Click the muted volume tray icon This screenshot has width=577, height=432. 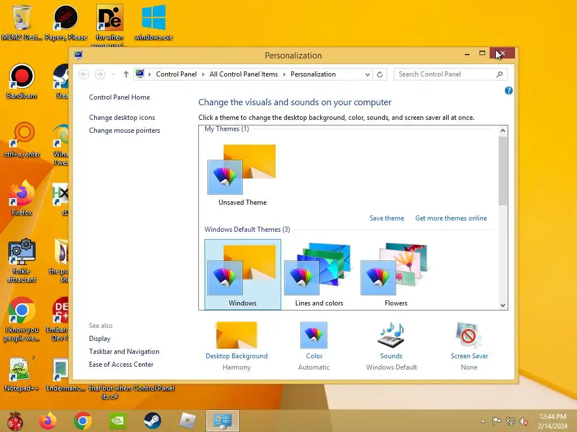(x=524, y=421)
